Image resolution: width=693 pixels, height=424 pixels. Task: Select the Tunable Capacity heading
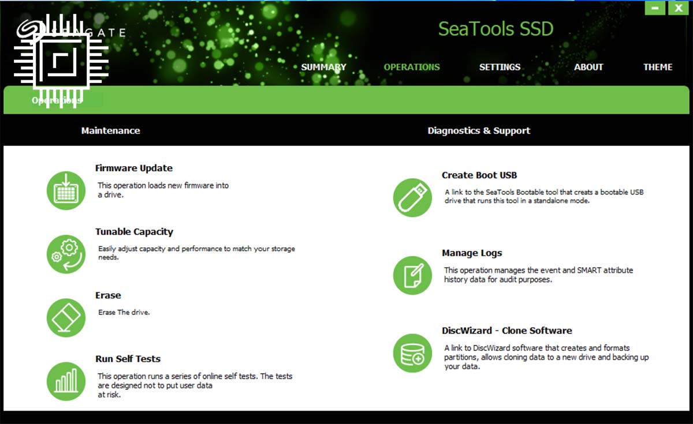pos(134,232)
